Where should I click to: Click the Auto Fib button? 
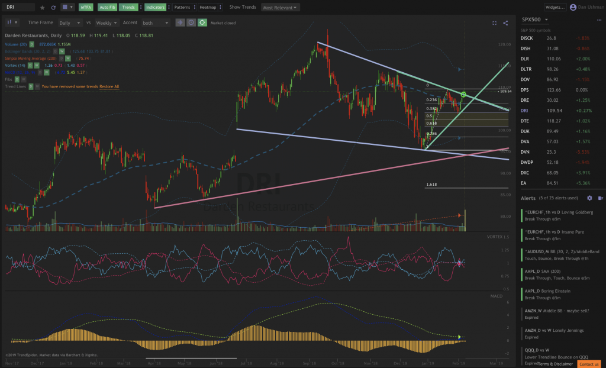pos(107,7)
